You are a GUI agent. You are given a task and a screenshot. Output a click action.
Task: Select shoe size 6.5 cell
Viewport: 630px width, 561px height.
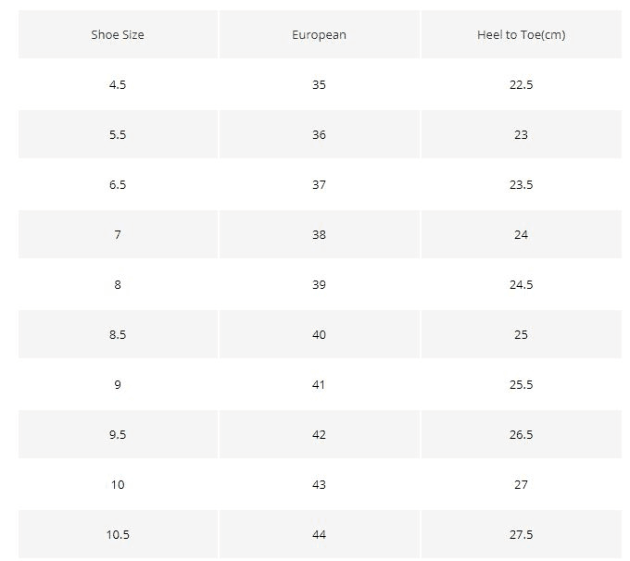click(x=118, y=185)
